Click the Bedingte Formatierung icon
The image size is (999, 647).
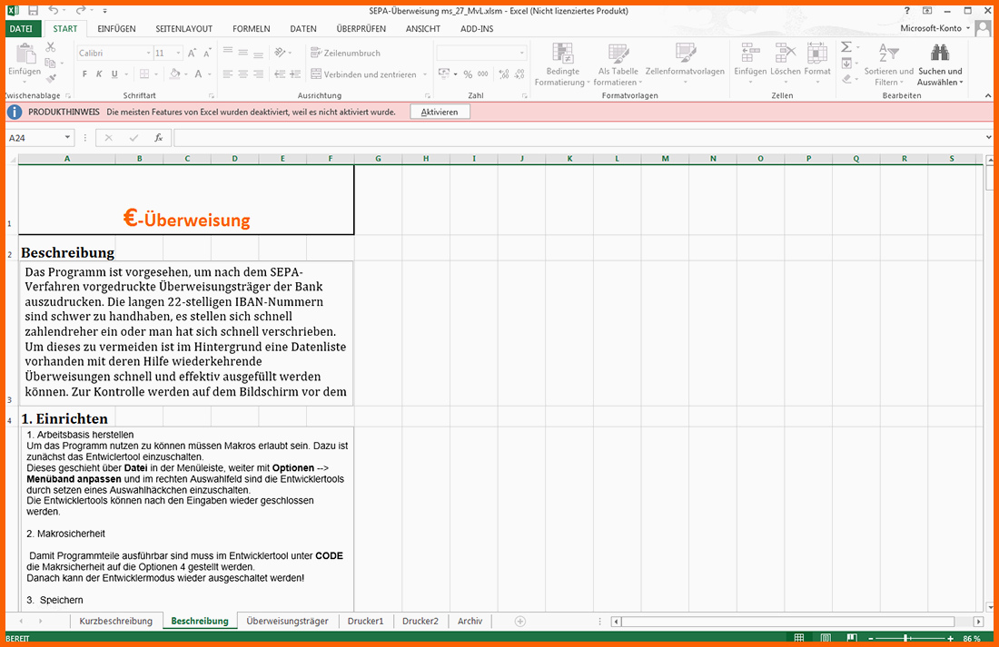click(563, 53)
